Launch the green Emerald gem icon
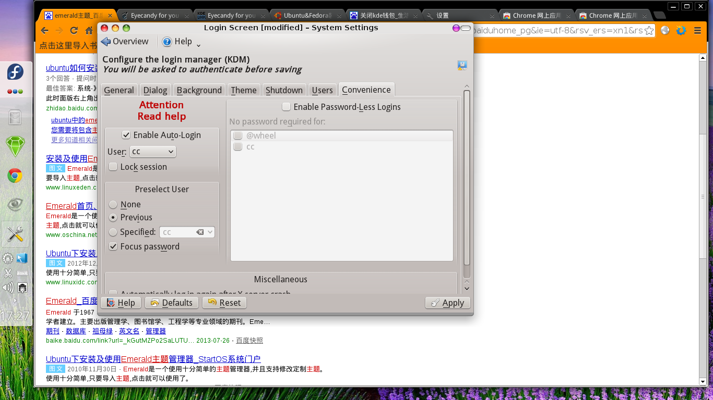 (15, 147)
